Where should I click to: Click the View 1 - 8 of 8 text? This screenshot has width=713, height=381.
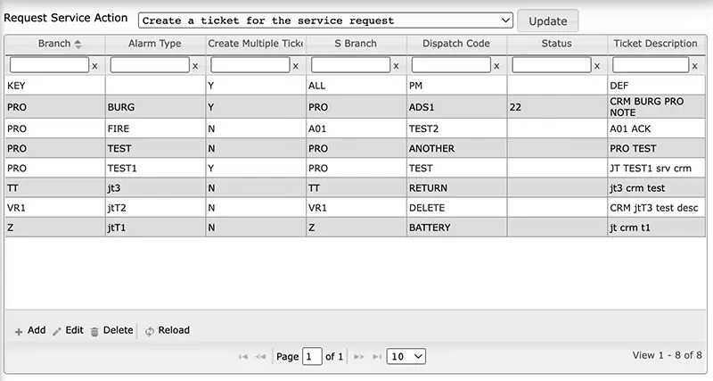(667, 355)
